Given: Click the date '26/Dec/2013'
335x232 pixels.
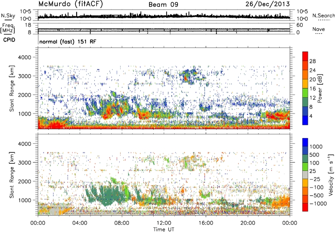Looking at the screenshot, I should pyautogui.click(x=268, y=4).
